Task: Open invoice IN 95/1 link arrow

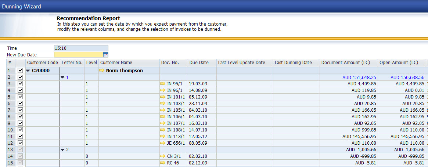Action: 163,84
